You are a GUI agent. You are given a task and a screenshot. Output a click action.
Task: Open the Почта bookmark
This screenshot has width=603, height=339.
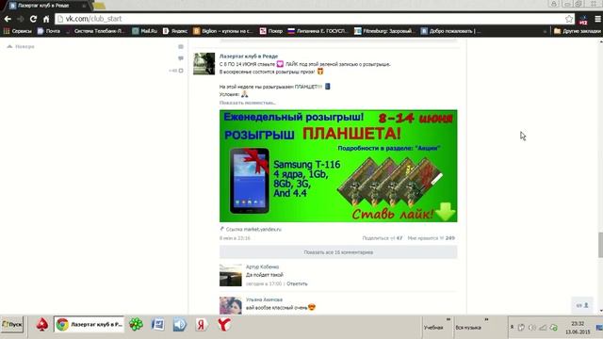(x=49, y=31)
